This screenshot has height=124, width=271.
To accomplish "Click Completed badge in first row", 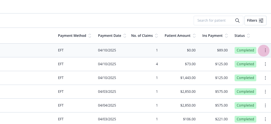I will [245, 50].
